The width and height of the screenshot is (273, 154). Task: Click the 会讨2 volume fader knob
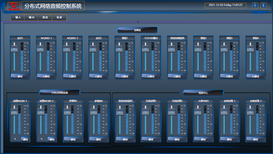coord(93,48)
